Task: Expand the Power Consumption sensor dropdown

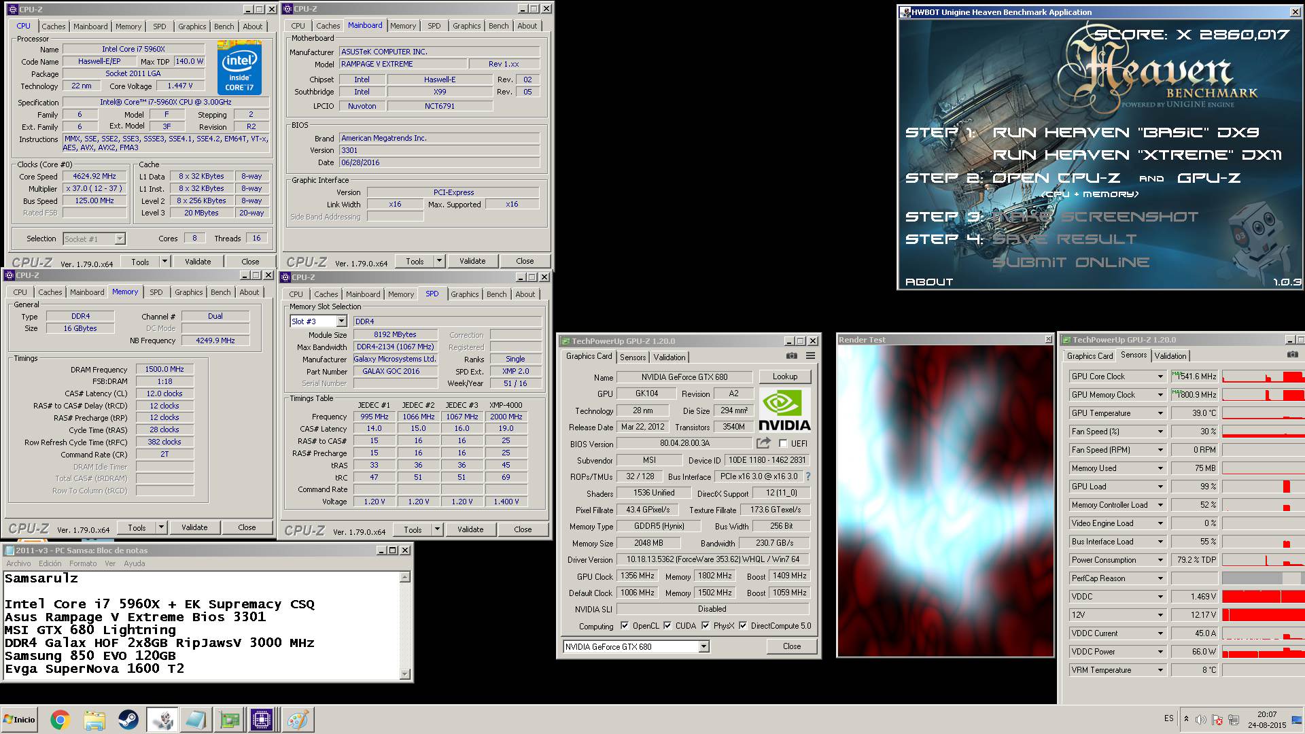Action: 1160,560
